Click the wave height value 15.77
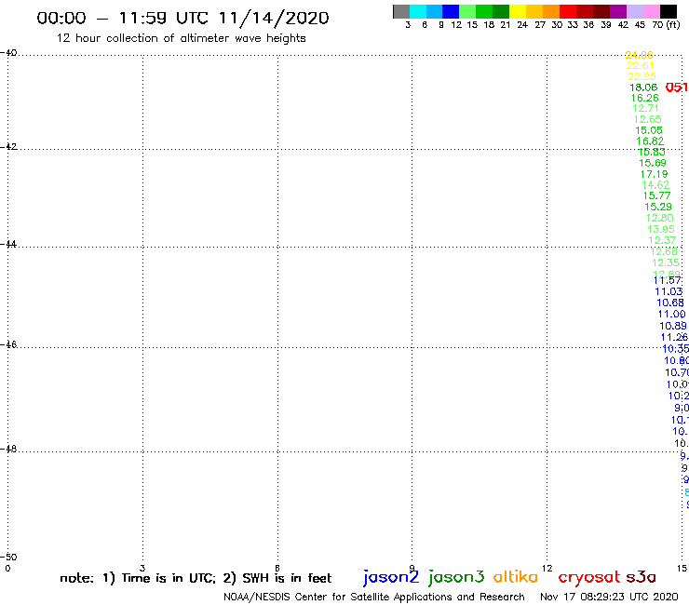Viewport: 689px width, 605px height. (x=656, y=195)
